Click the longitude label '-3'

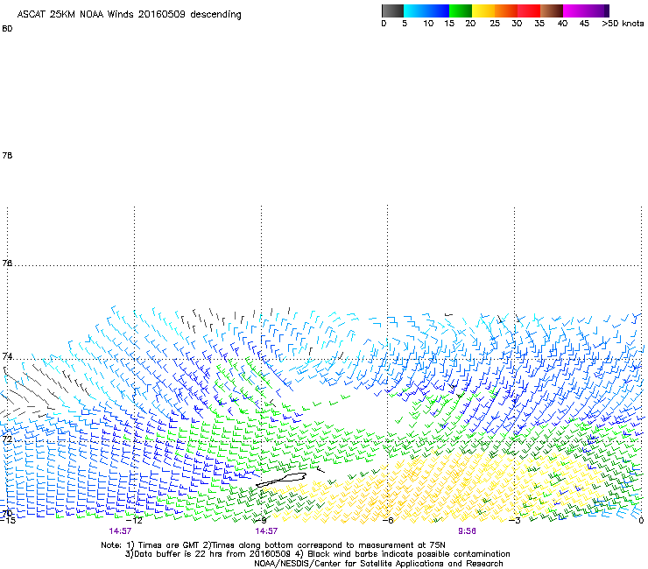click(515, 520)
